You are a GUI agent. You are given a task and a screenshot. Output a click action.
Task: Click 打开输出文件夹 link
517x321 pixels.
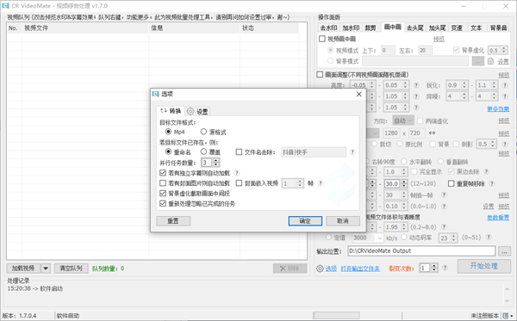click(360, 269)
